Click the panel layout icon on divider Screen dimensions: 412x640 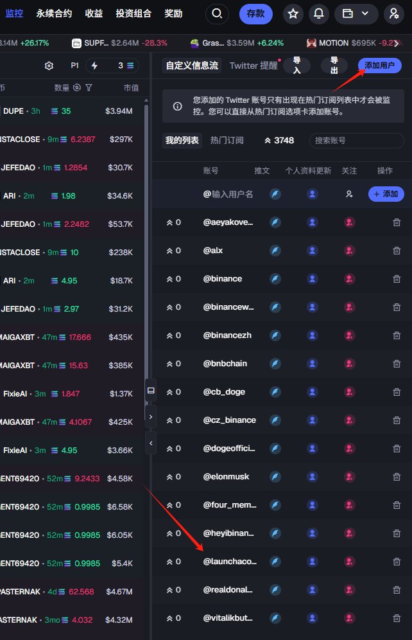pos(151,391)
